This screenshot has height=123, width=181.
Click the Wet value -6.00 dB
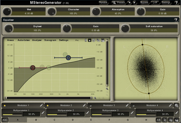tap(29, 14)
